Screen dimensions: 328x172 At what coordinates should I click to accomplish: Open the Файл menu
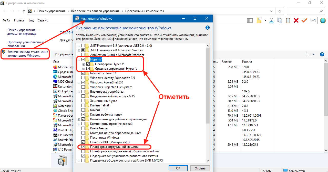[x=6, y=20]
